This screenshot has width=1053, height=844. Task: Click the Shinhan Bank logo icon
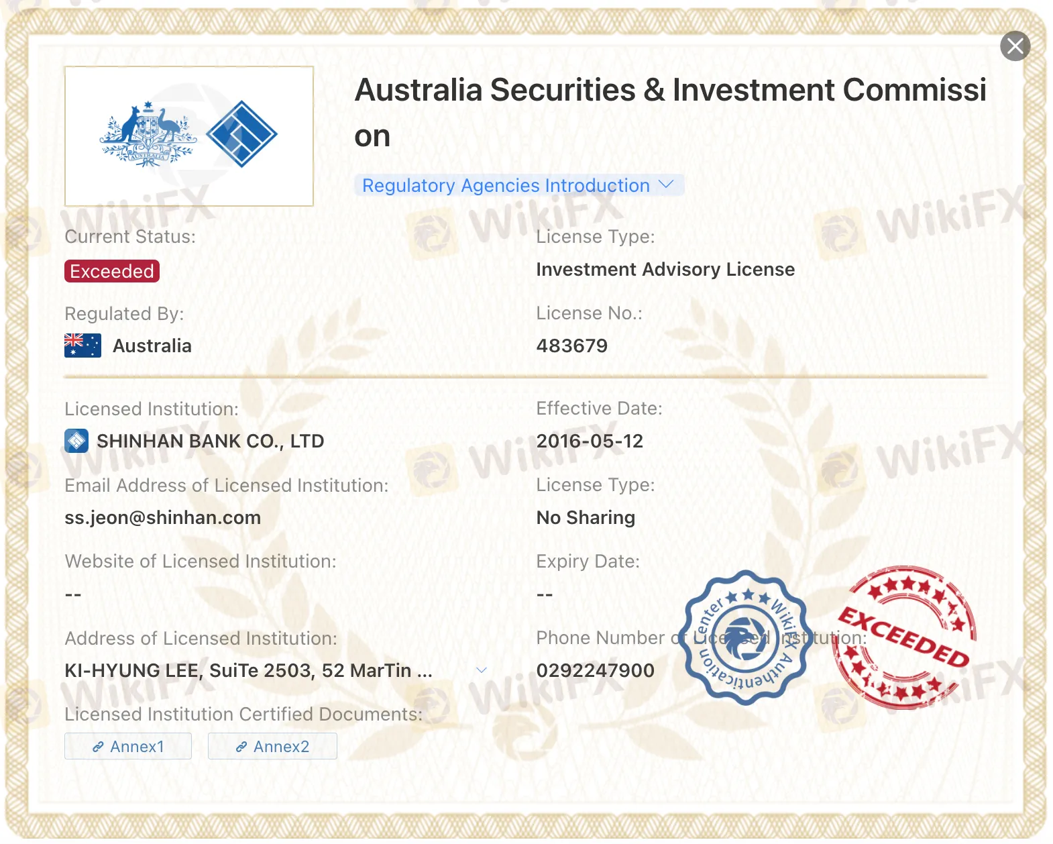(76, 441)
